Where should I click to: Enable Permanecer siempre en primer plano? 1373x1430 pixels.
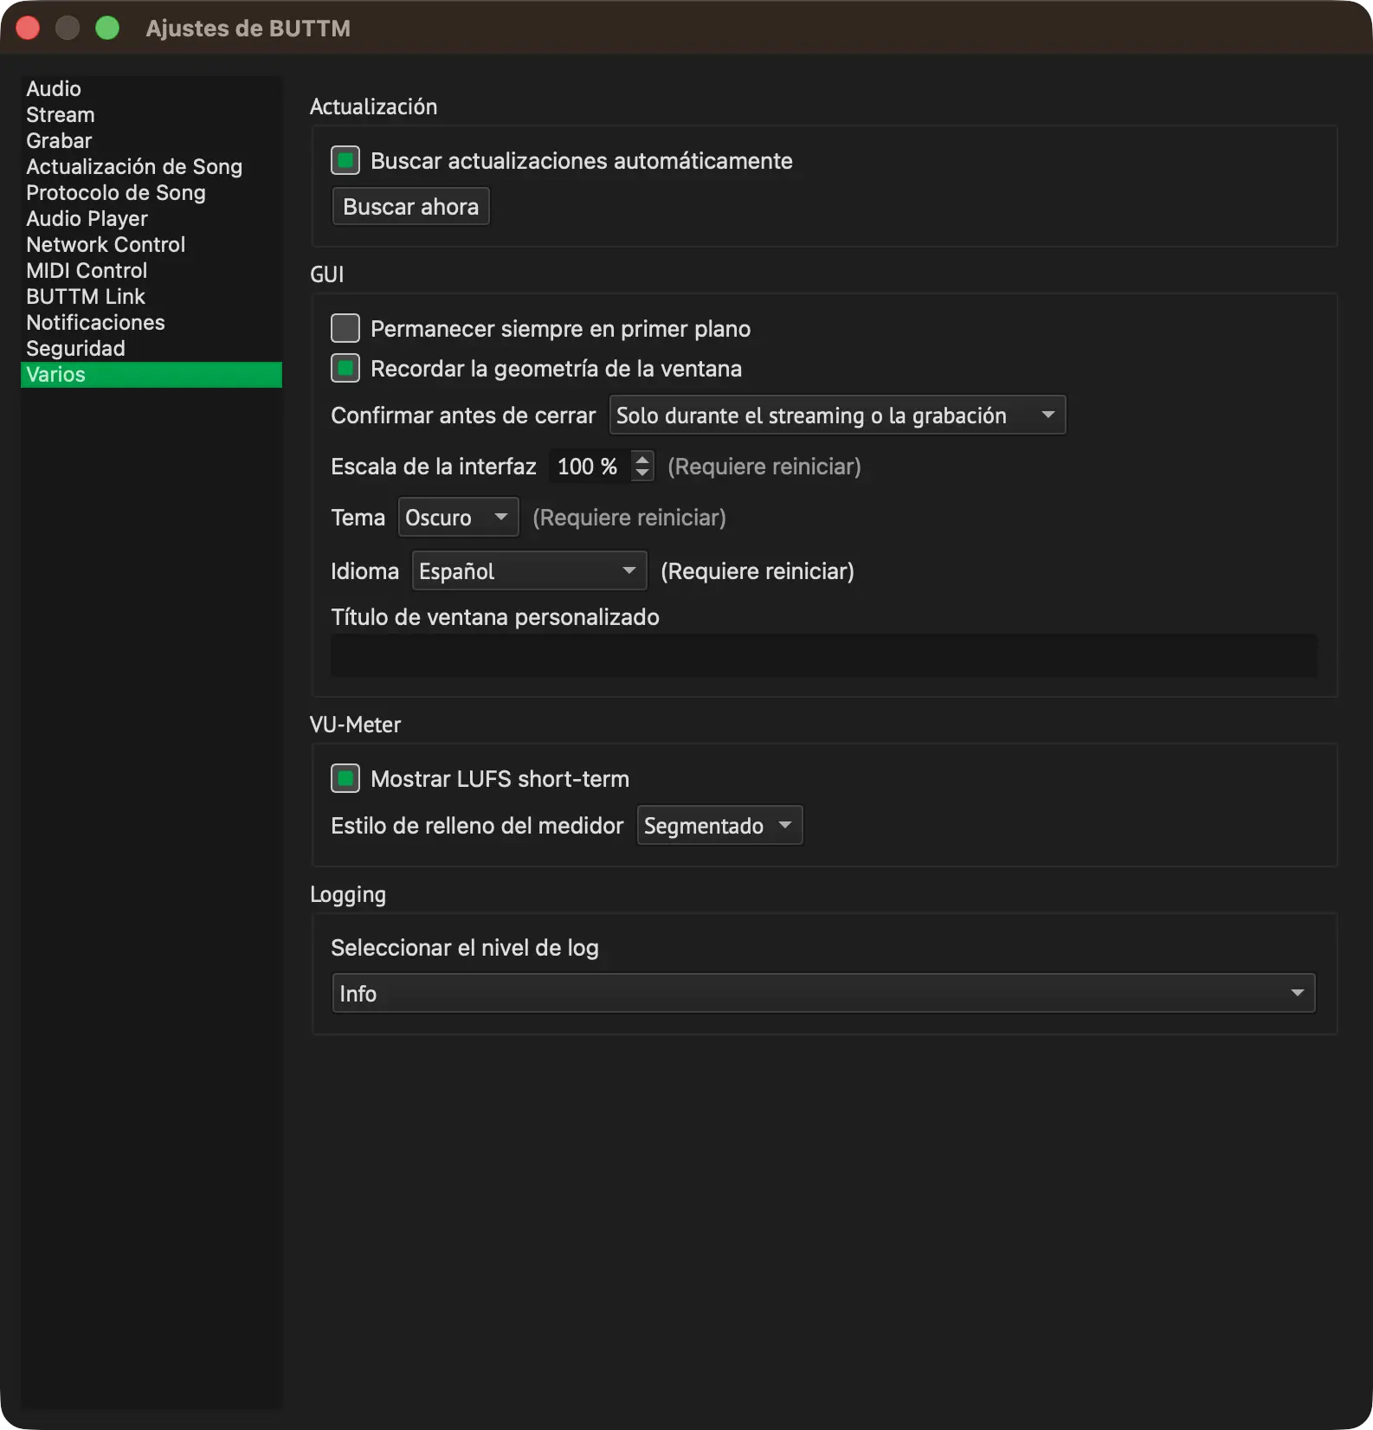coord(345,329)
